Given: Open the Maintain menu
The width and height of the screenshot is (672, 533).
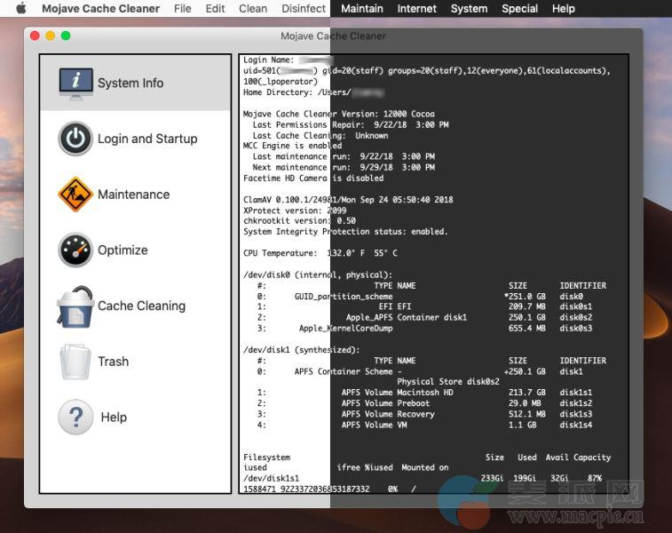Looking at the screenshot, I should 362,9.
